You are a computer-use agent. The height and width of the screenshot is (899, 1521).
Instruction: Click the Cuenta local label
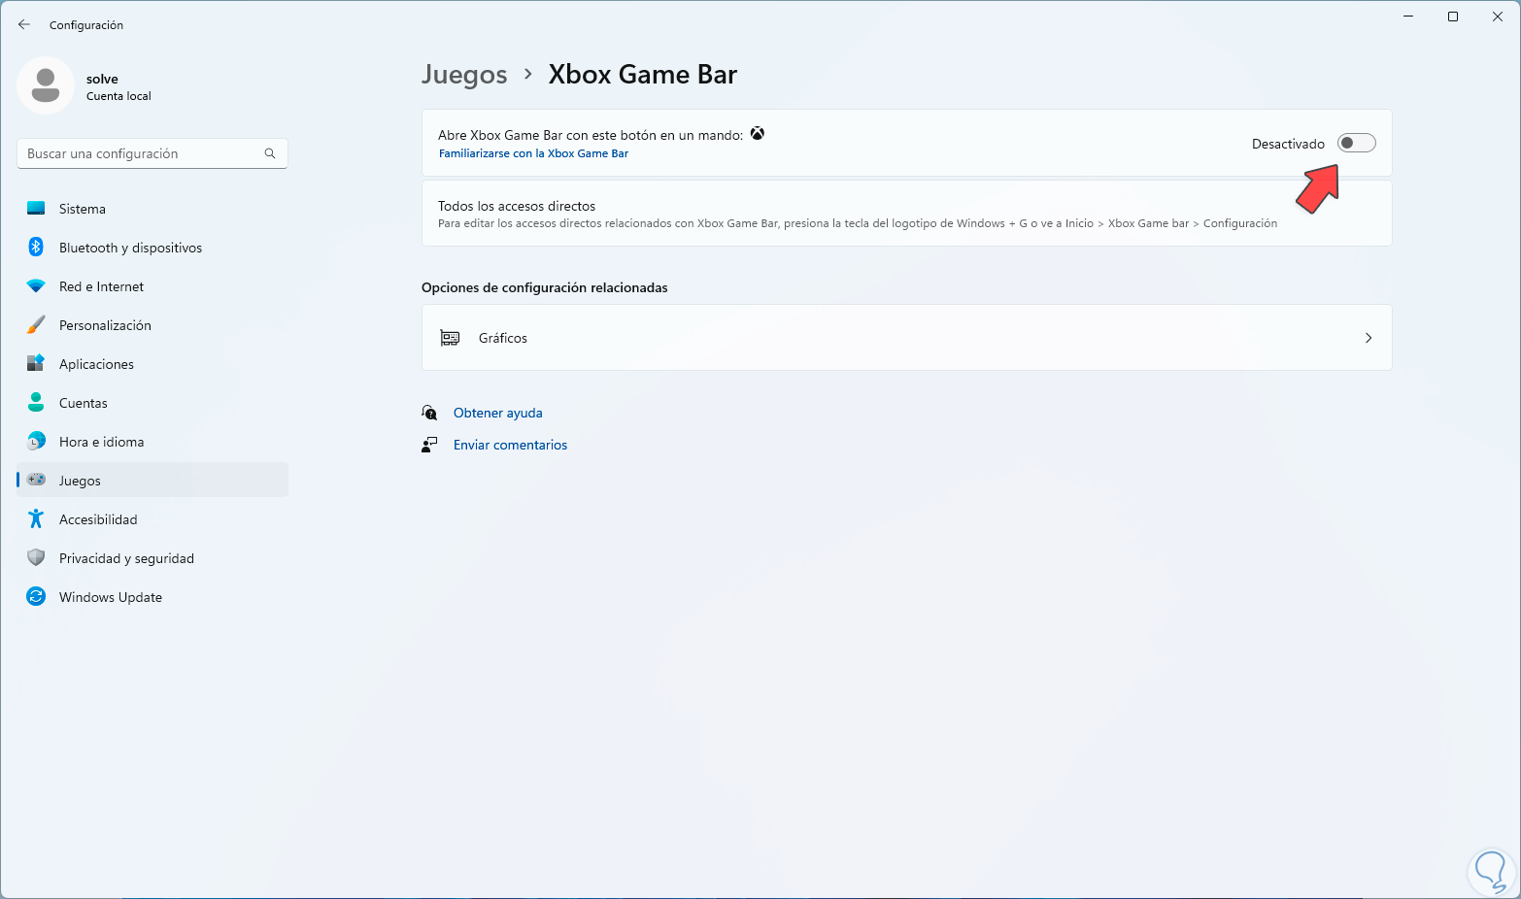tap(118, 96)
